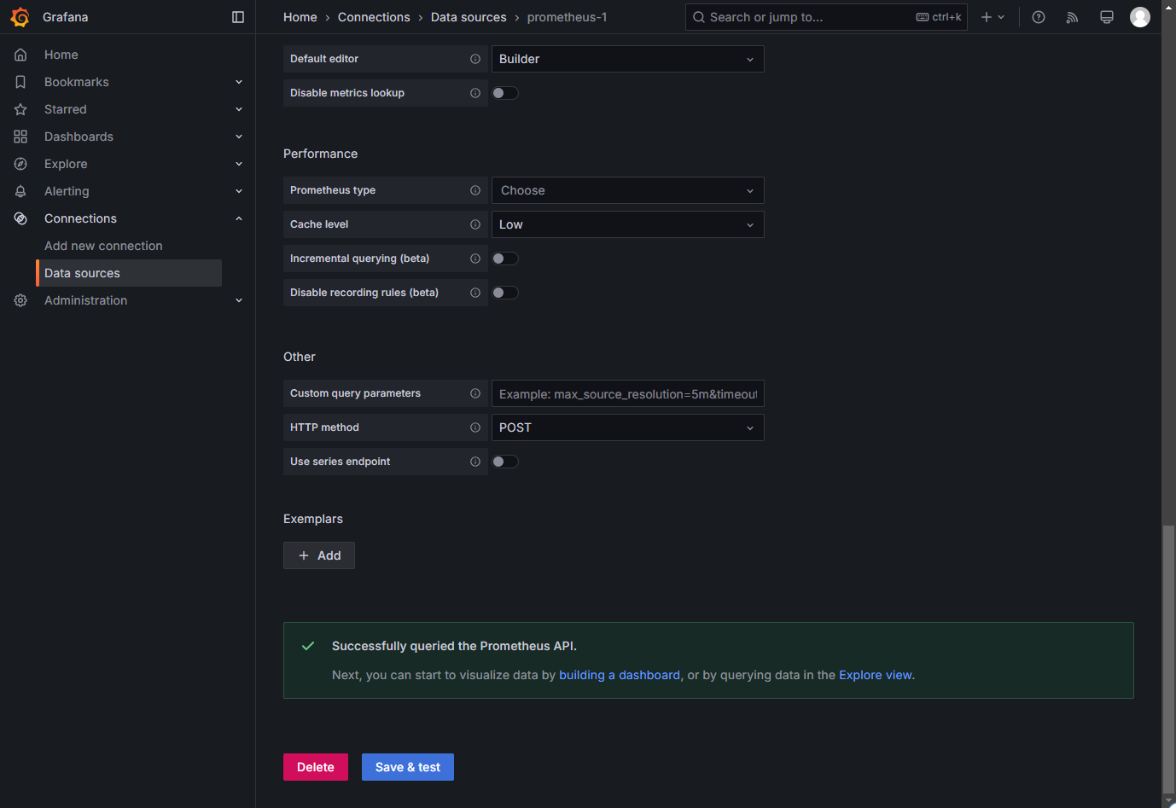The height and width of the screenshot is (808, 1176).
Task: Dock or undock the sidebar menu icon
Action: [x=238, y=17]
